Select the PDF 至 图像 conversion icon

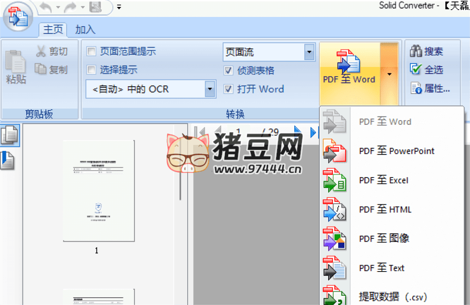click(334, 238)
